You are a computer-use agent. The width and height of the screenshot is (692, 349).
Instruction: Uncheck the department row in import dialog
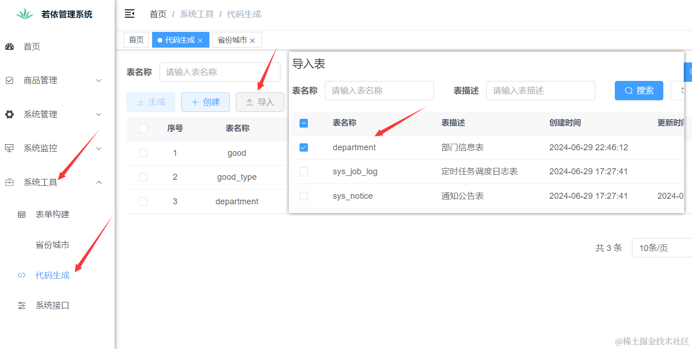(x=304, y=147)
